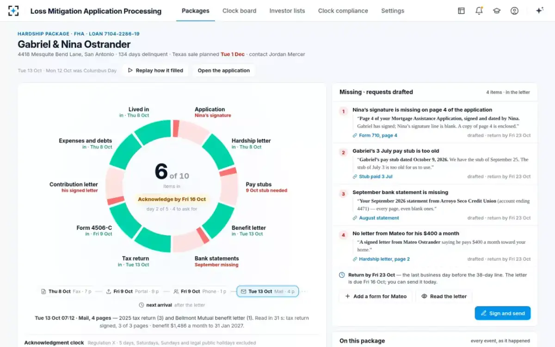Switch to the Packages tab

[x=195, y=11]
